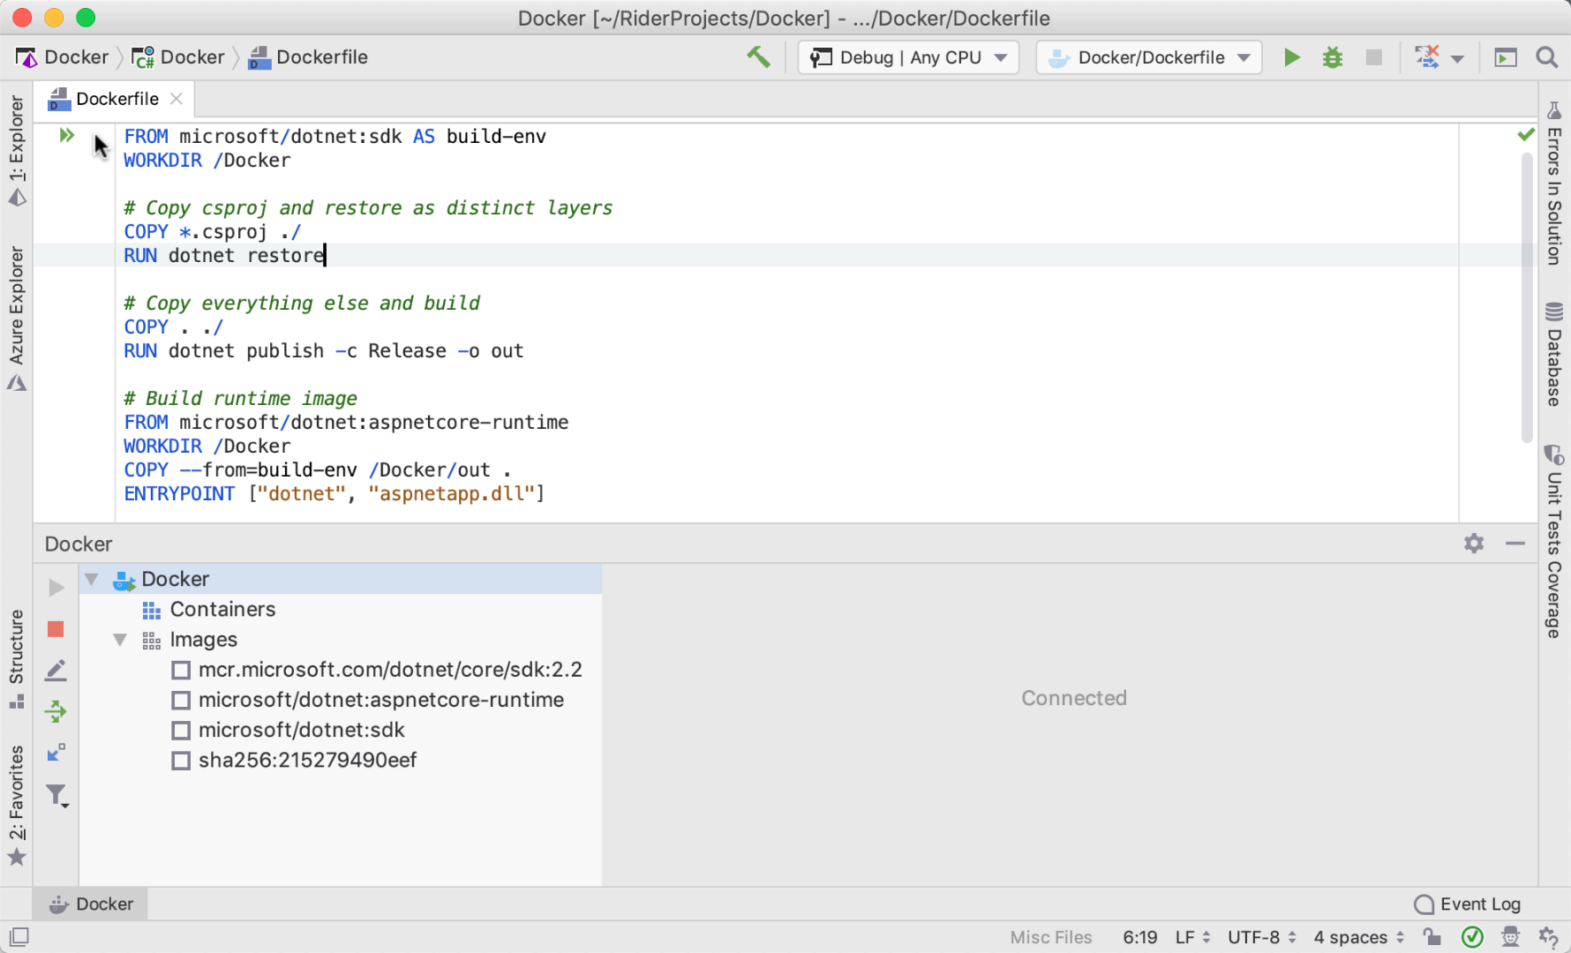Open Errors In Solution side tab
Viewport: 1571px width, 953px height.
[1554, 184]
